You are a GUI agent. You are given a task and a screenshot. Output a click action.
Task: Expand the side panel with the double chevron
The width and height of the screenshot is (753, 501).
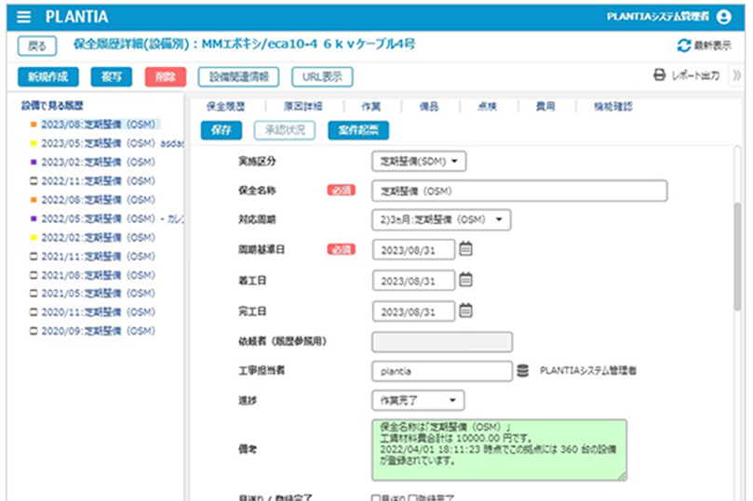pyautogui.click(x=736, y=75)
